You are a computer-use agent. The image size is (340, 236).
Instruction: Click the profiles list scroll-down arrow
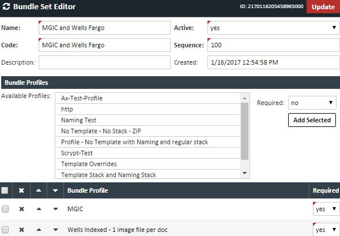[244, 173]
